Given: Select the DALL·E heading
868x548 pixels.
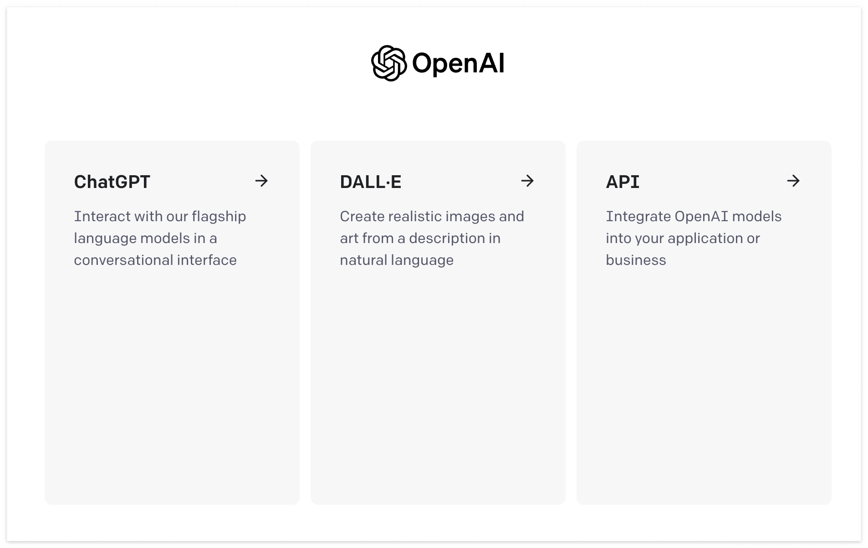Looking at the screenshot, I should tap(371, 182).
